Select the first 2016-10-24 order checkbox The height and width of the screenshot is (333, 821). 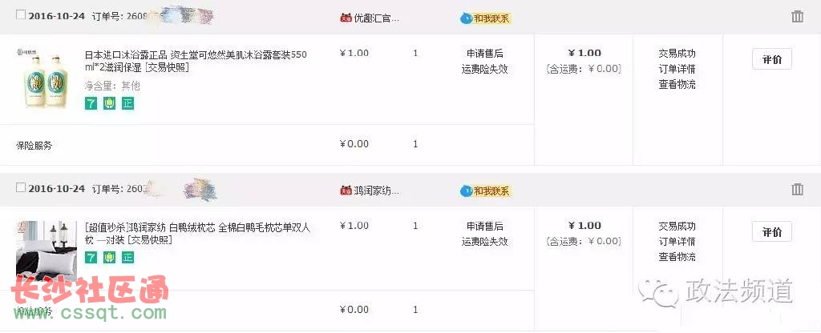pyautogui.click(x=20, y=15)
